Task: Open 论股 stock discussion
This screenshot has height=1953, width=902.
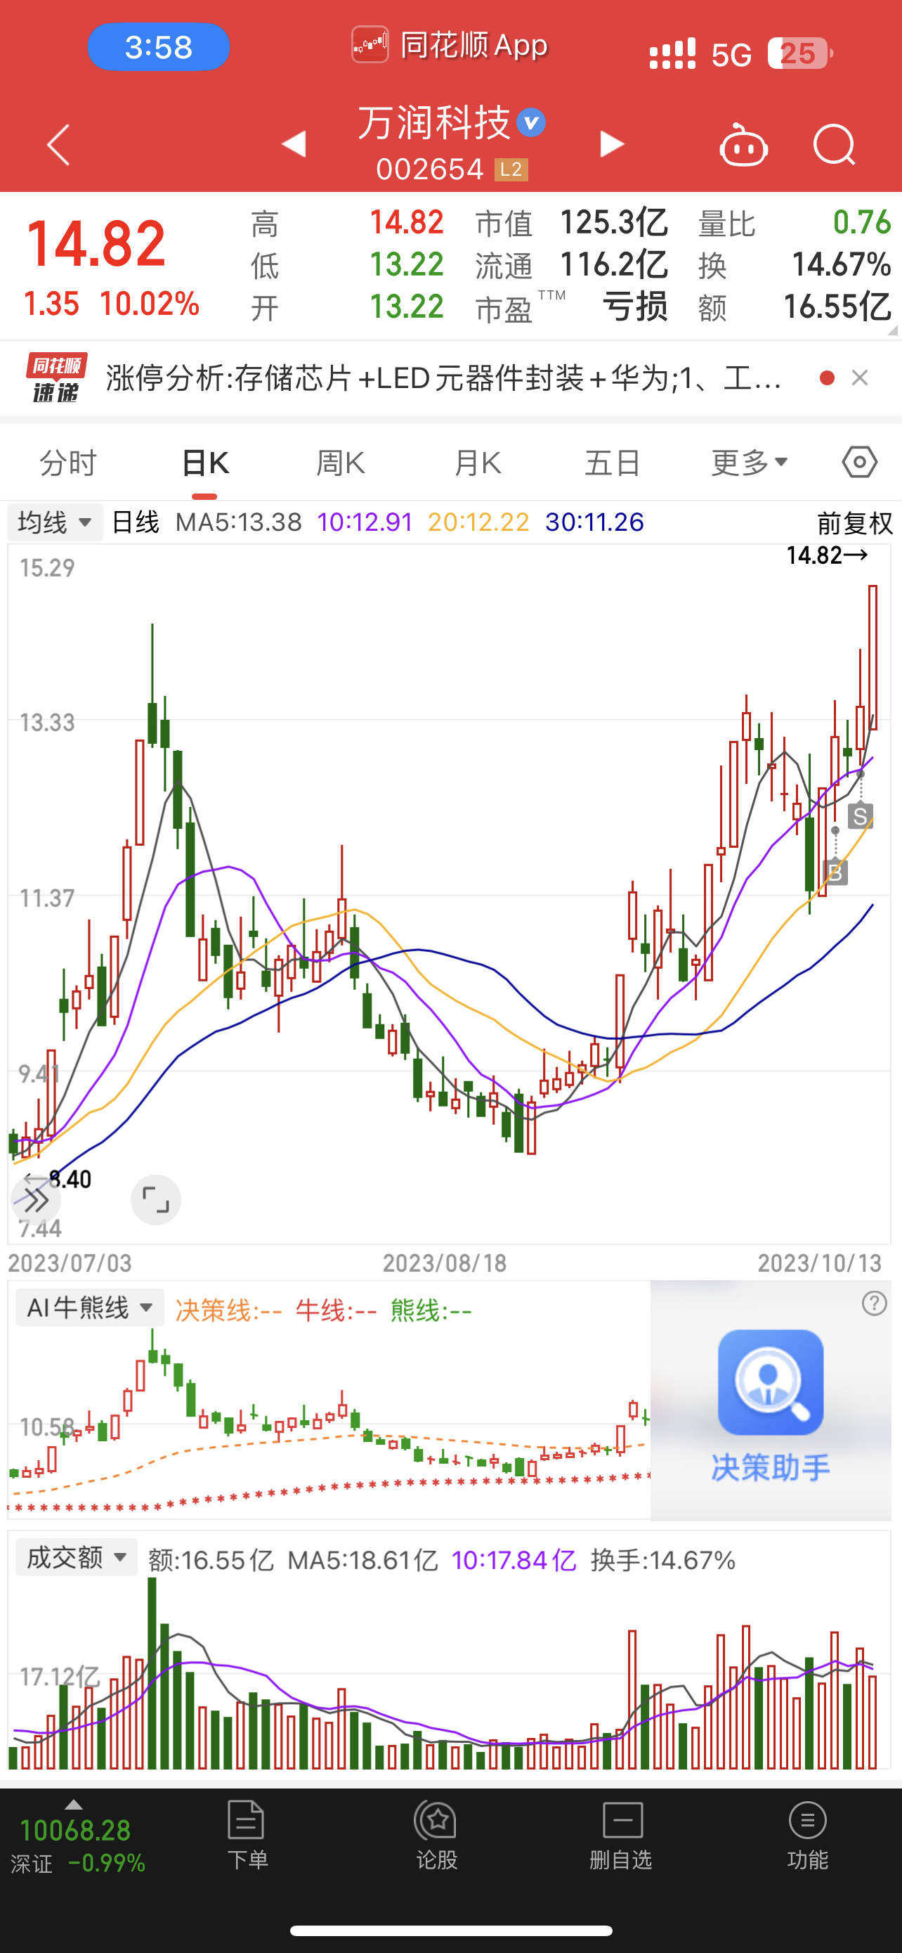Action: point(436,1836)
